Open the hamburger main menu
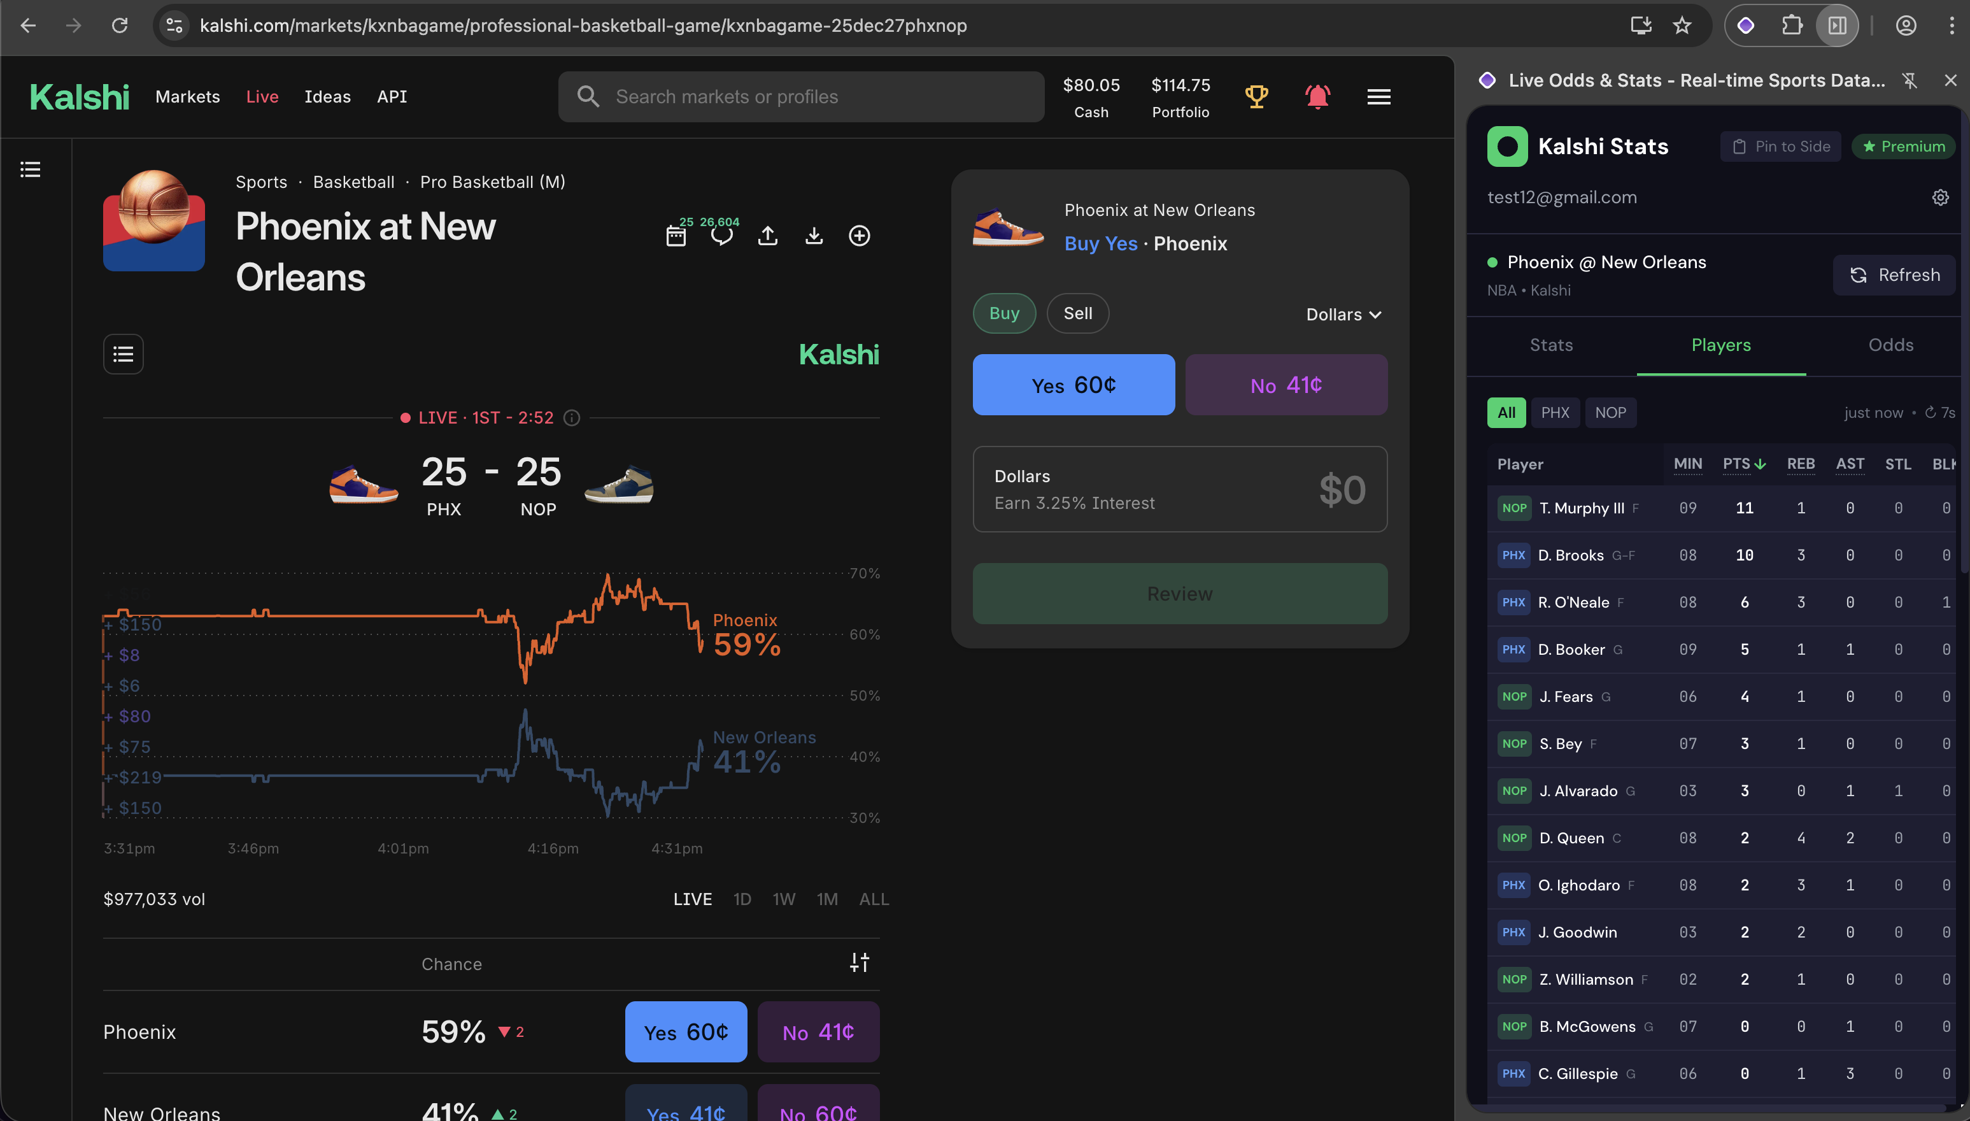 pos(1378,96)
